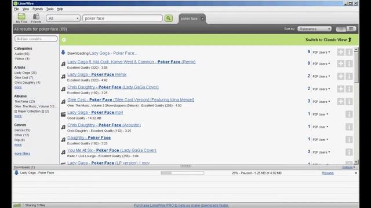Screen dimensions: 371x208
Task: Open Friends menu
Action: click(x=38, y=9)
